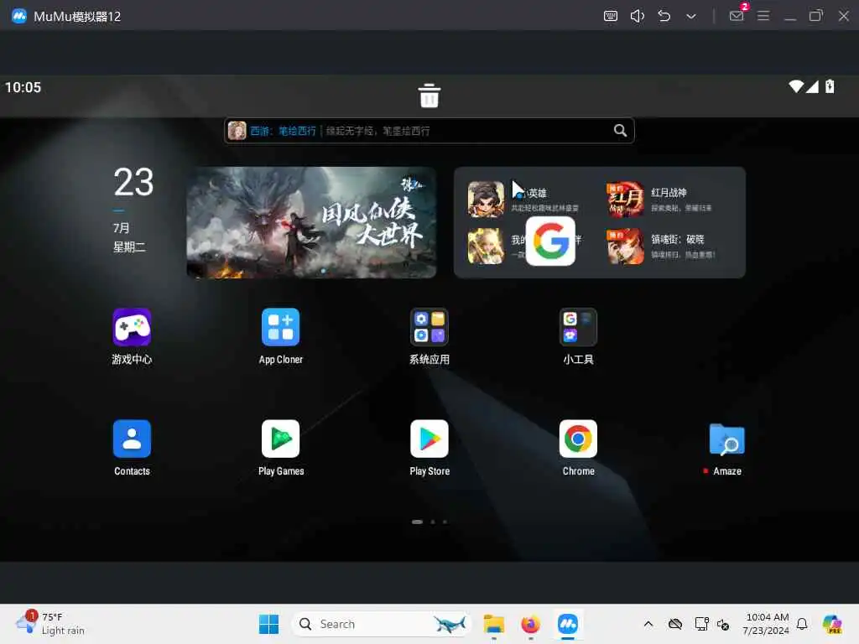
Task: Open the 镇魂街: 破晓 game entry
Action: point(661,247)
